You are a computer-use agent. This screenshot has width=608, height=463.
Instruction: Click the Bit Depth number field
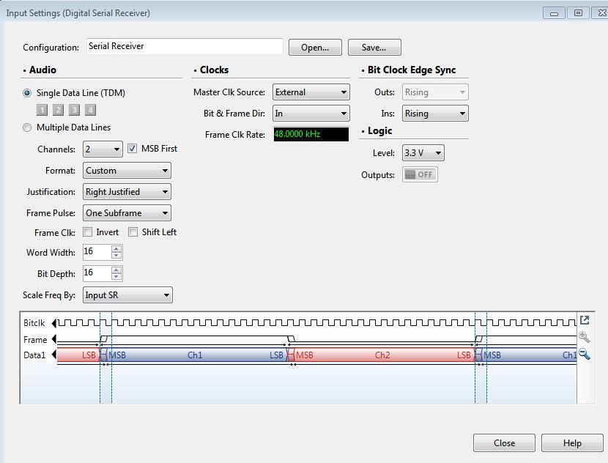(97, 273)
